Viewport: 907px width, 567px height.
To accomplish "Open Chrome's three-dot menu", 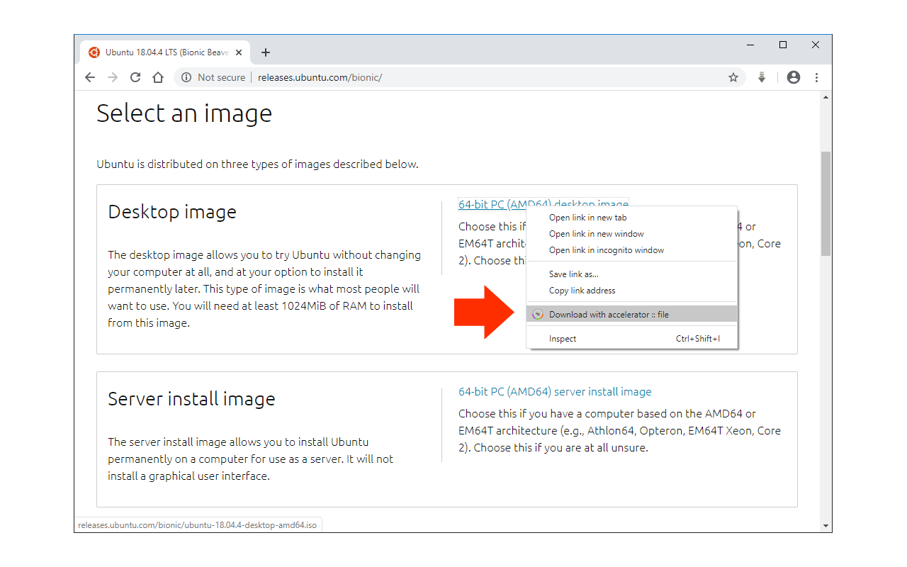I will [816, 77].
